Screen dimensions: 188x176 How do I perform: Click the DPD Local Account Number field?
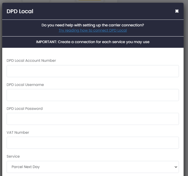click(x=93, y=71)
